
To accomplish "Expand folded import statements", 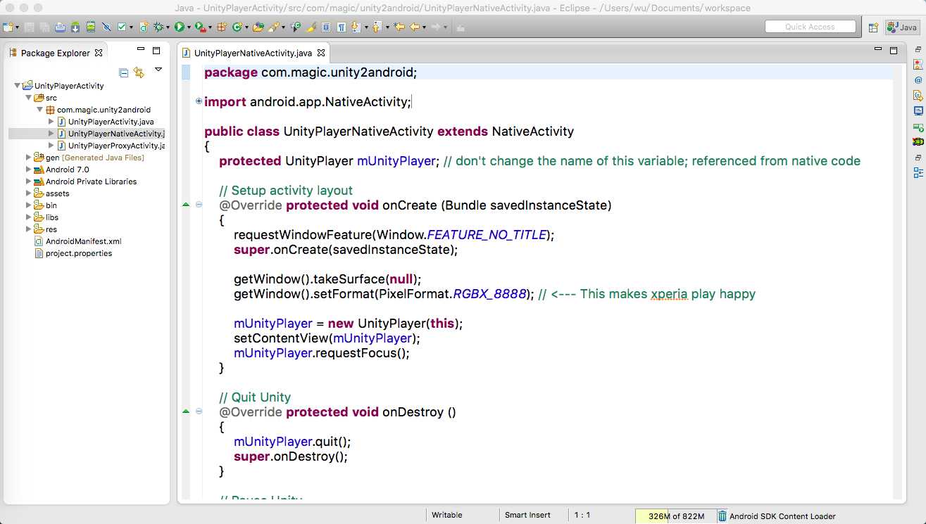I will click(199, 101).
